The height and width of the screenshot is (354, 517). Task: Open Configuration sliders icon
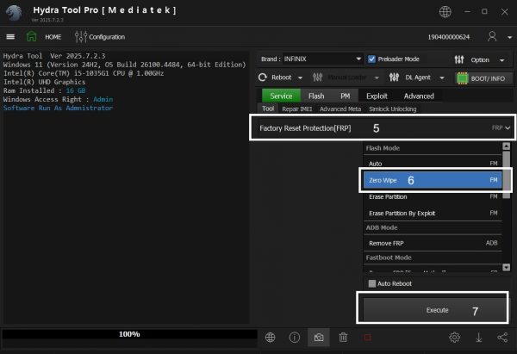pyautogui.click(x=81, y=36)
